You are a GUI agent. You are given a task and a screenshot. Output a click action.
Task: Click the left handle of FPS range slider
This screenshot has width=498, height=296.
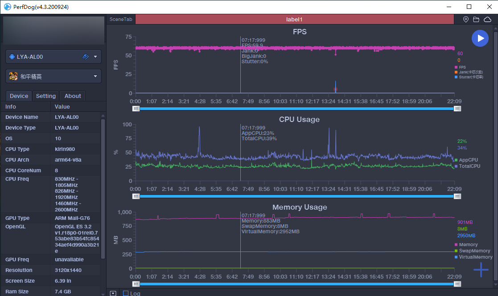tap(136, 109)
